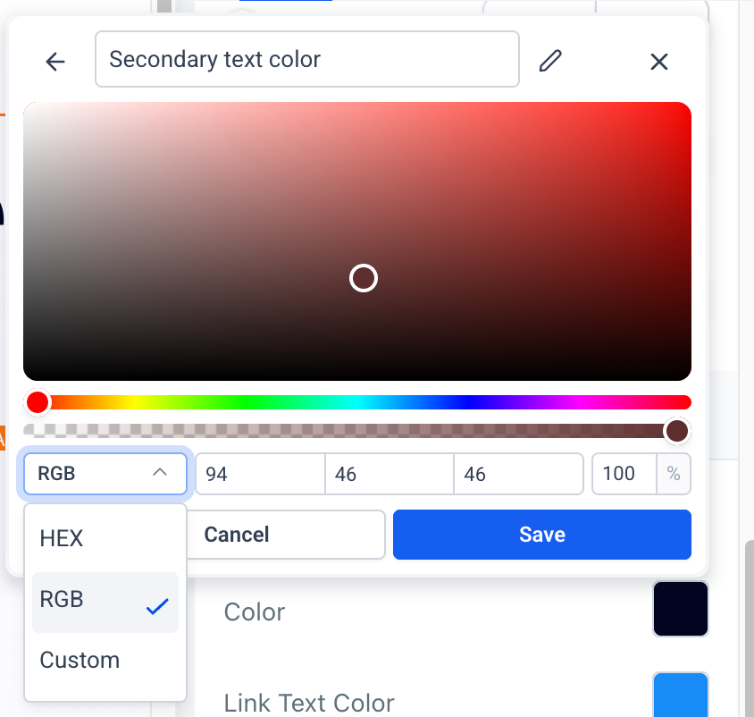The image size is (754, 717).
Task: Click the red channel field showing 94
Action: (x=260, y=474)
